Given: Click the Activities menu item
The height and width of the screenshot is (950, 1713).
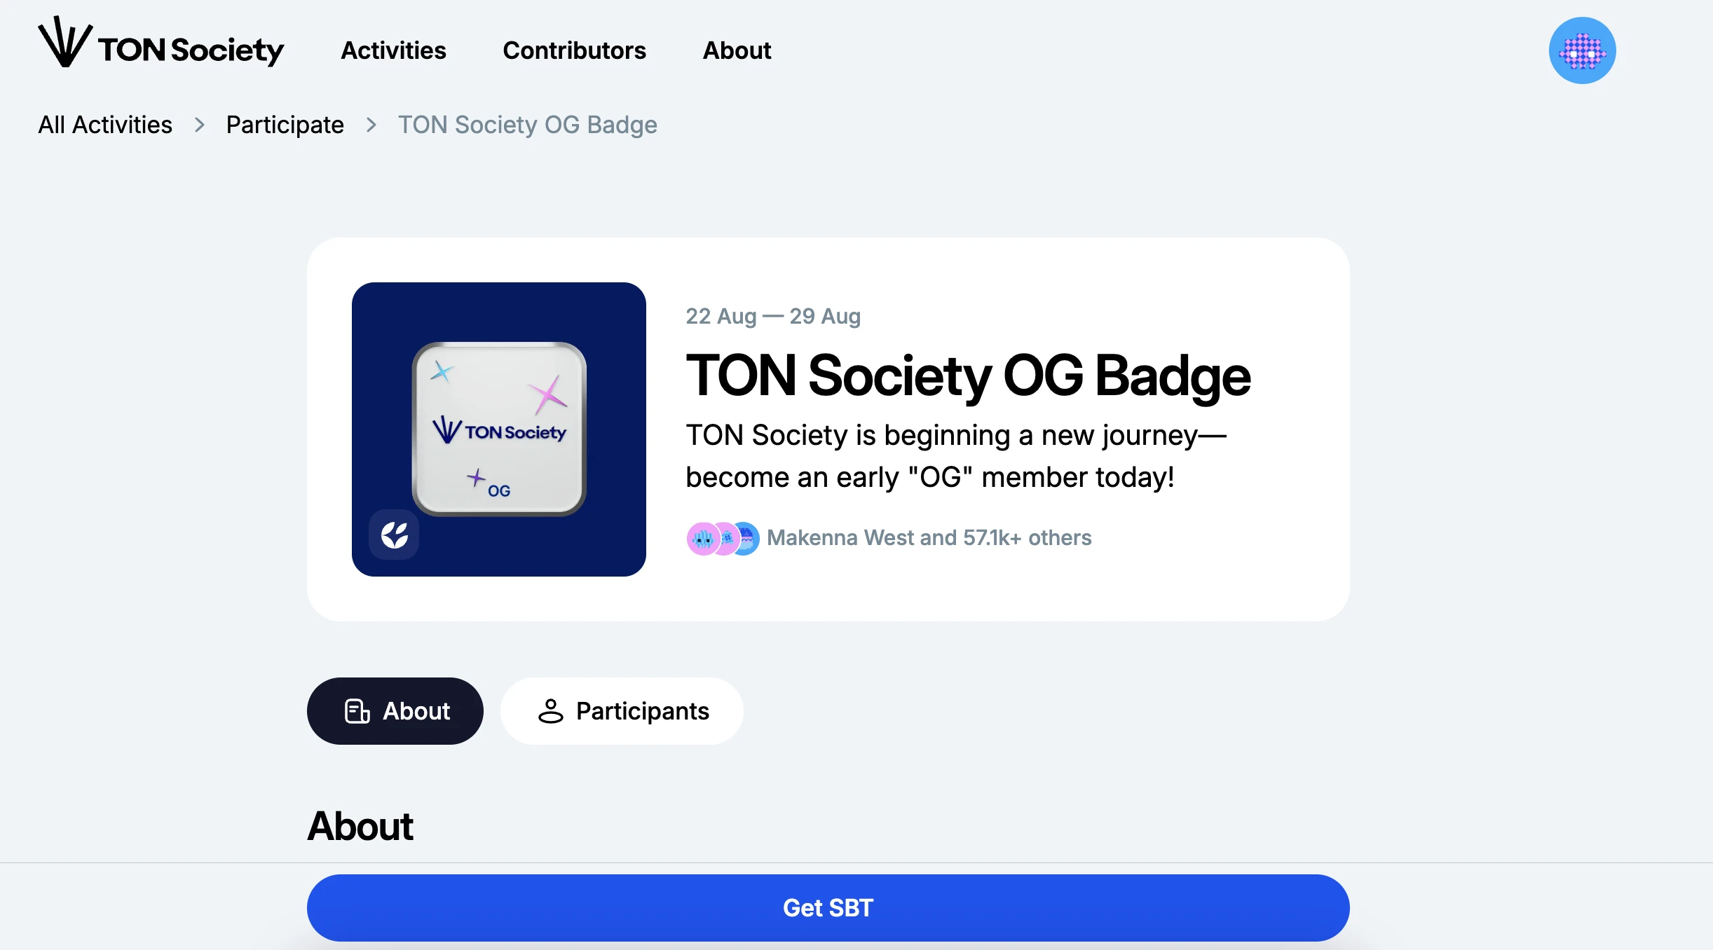Looking at the screenshot, I should [x=393, y=50].
